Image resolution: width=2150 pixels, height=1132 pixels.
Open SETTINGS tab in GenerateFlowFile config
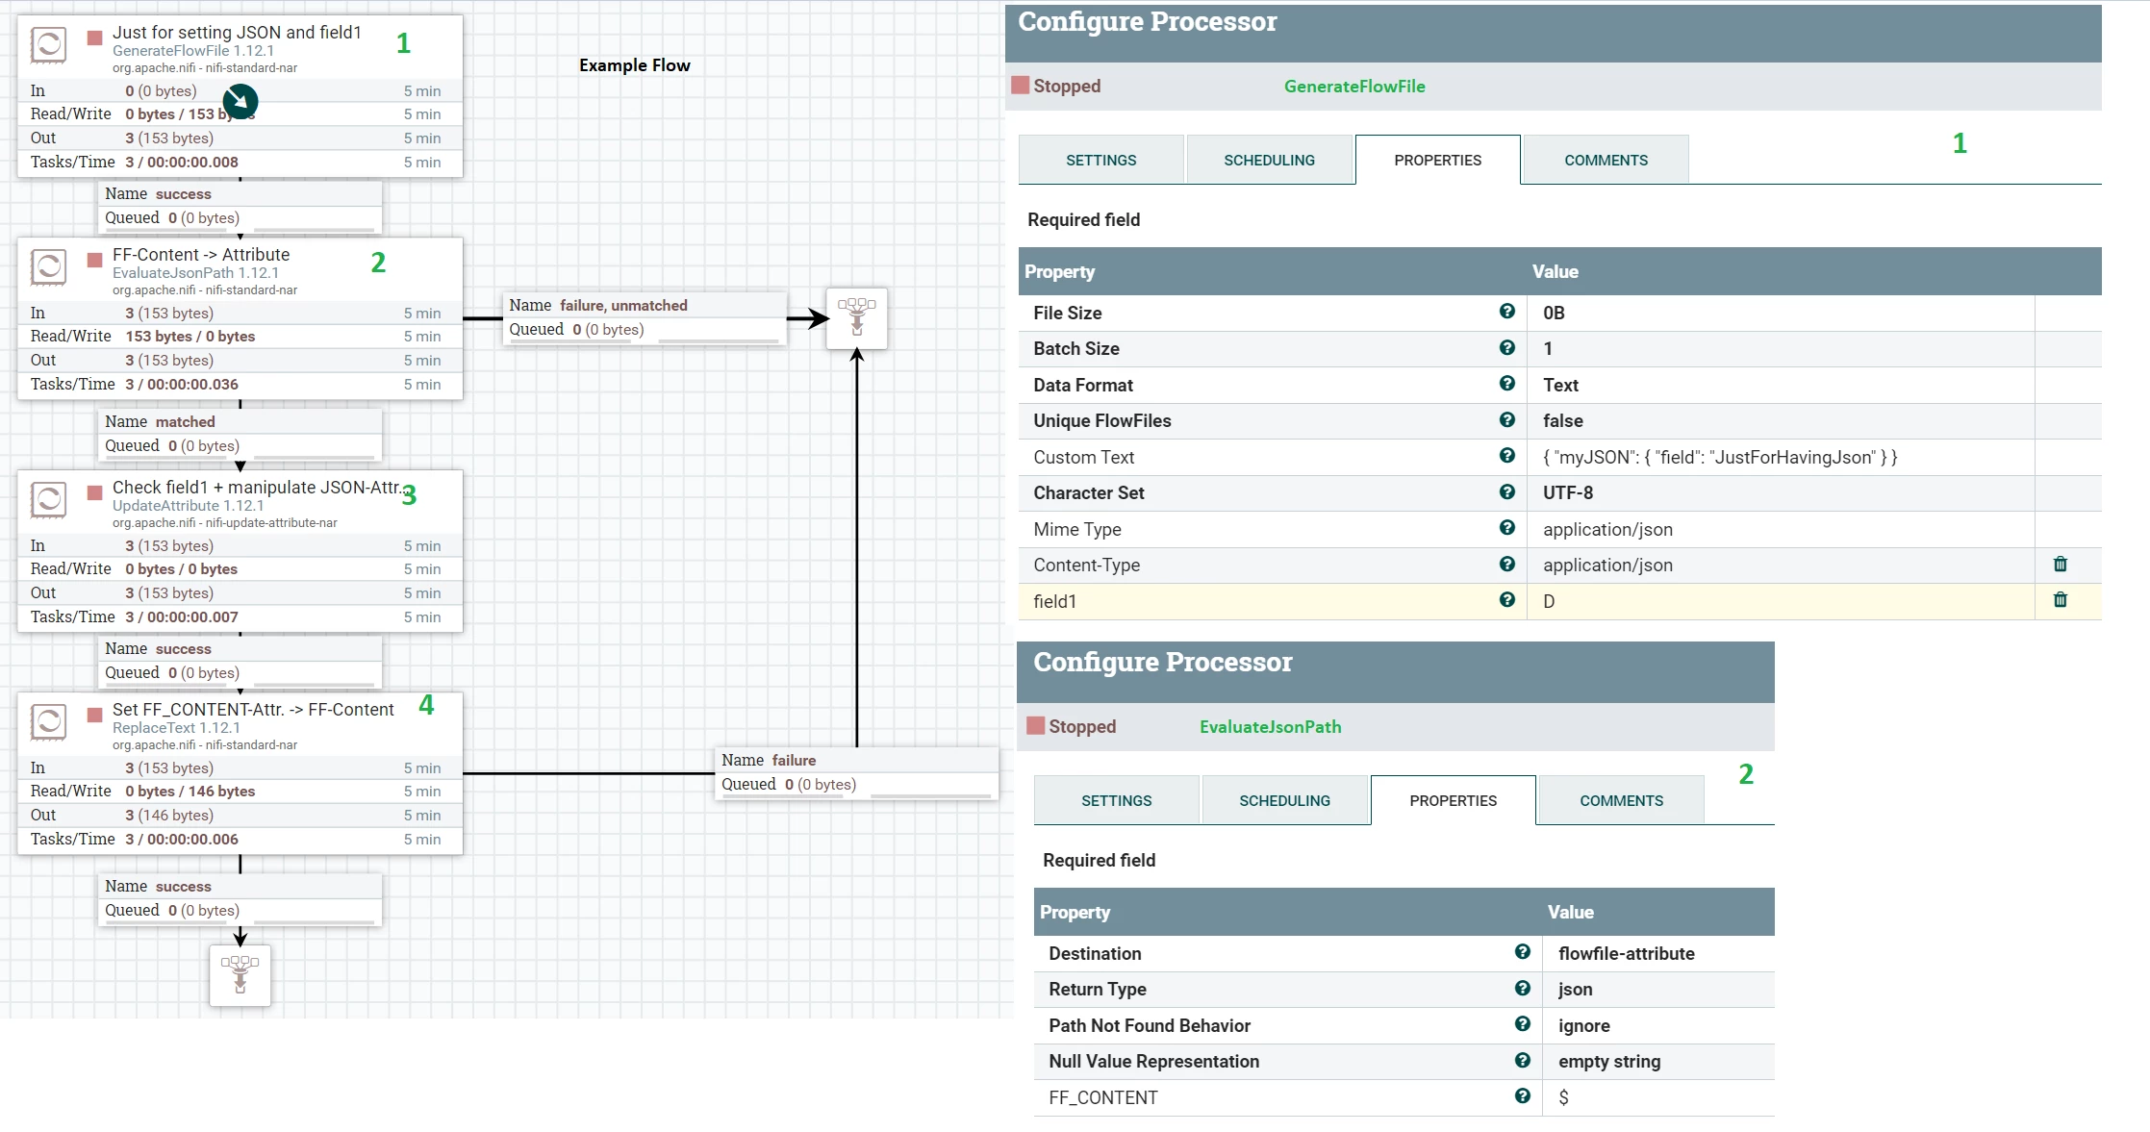(1100, 160)
